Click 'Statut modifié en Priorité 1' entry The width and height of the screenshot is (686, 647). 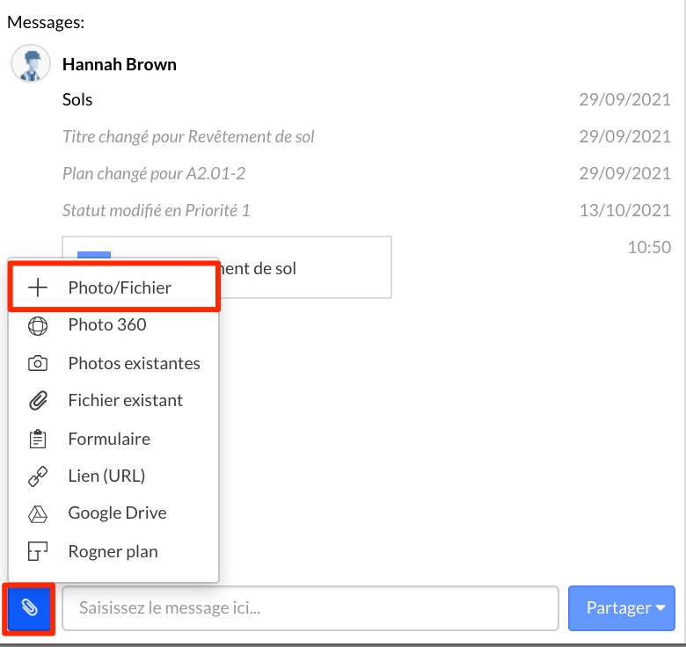coord(157,210)
